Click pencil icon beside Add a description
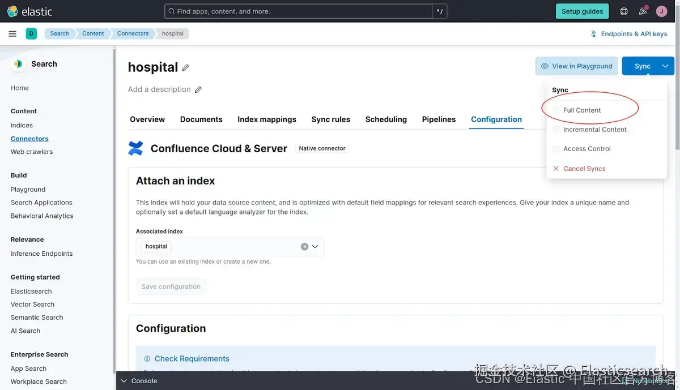 click(198, 89)
